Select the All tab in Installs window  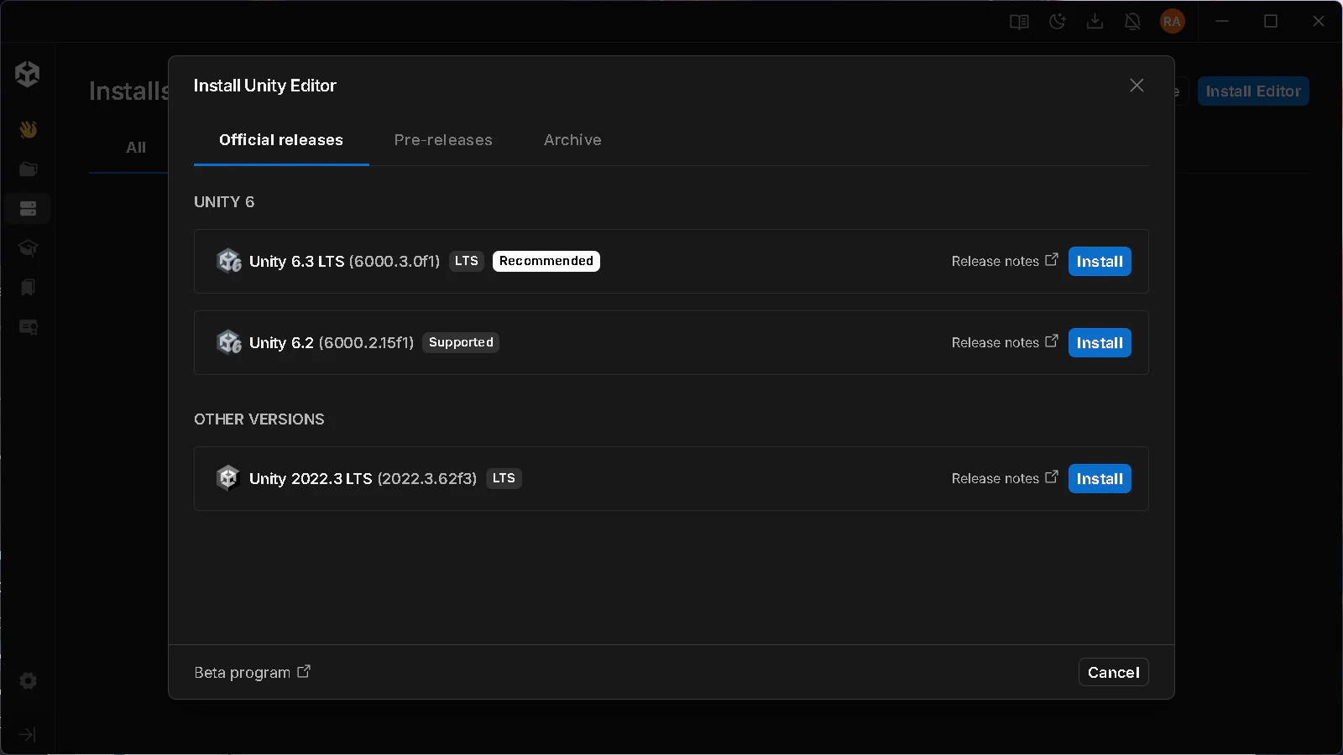136,148
